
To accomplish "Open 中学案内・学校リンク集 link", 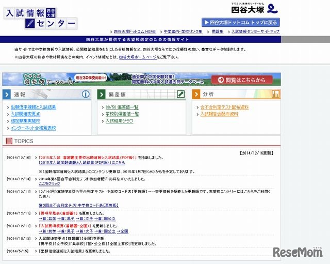I will pyautogui.click(x=183, y=32).
